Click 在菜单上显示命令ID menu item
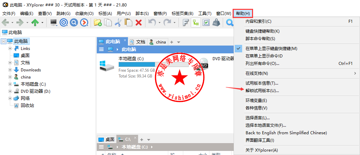This screenshot has height=155, width=360. click(264, 56)
